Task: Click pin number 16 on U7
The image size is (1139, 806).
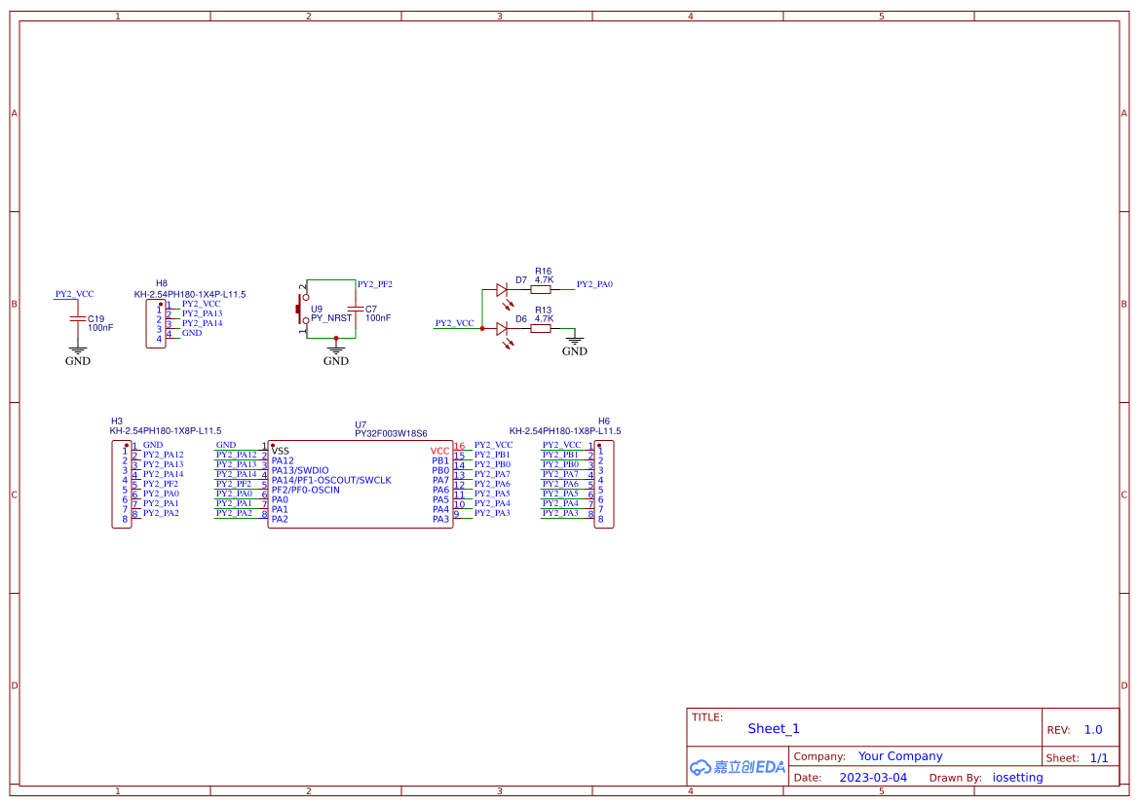Action: (x=459, y=446)
